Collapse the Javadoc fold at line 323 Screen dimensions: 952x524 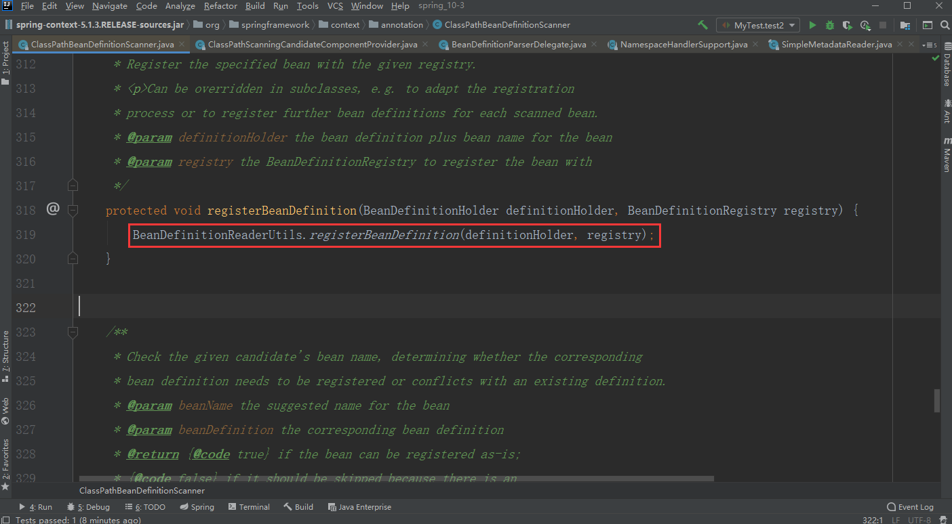tap(73, 332)
